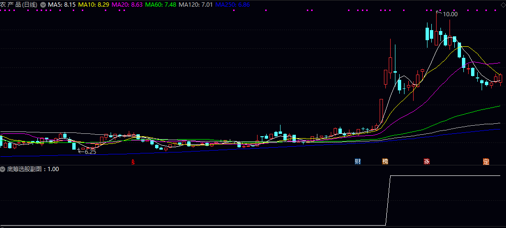
Task: Click the blue 财 event marker icon
Action: [358, 162]
